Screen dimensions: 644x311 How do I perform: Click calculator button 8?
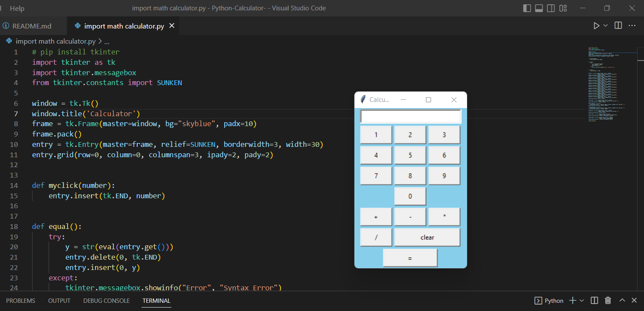point(410,176)
